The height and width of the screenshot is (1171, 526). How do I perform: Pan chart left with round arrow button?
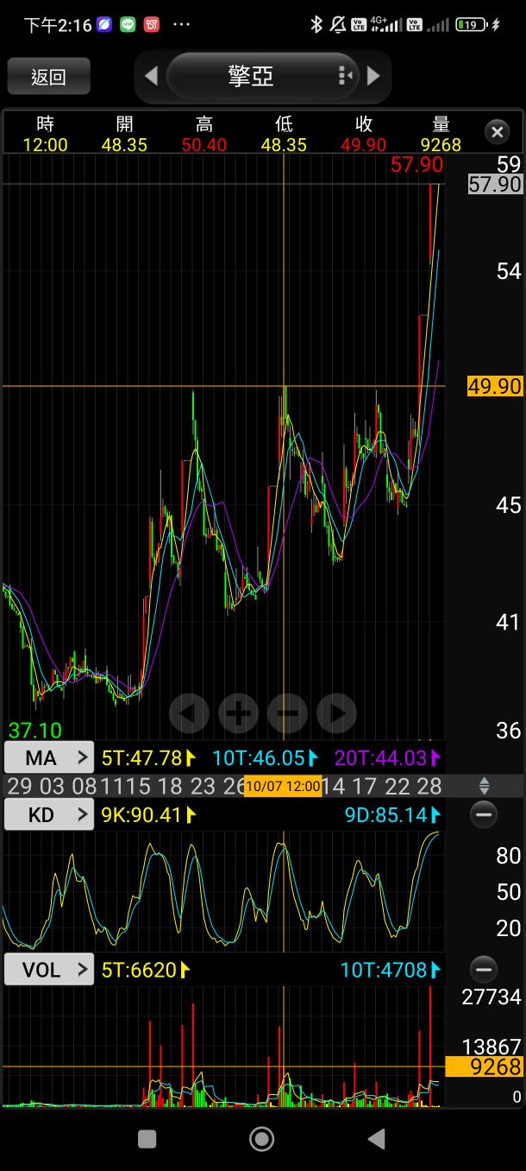[189, 713]
